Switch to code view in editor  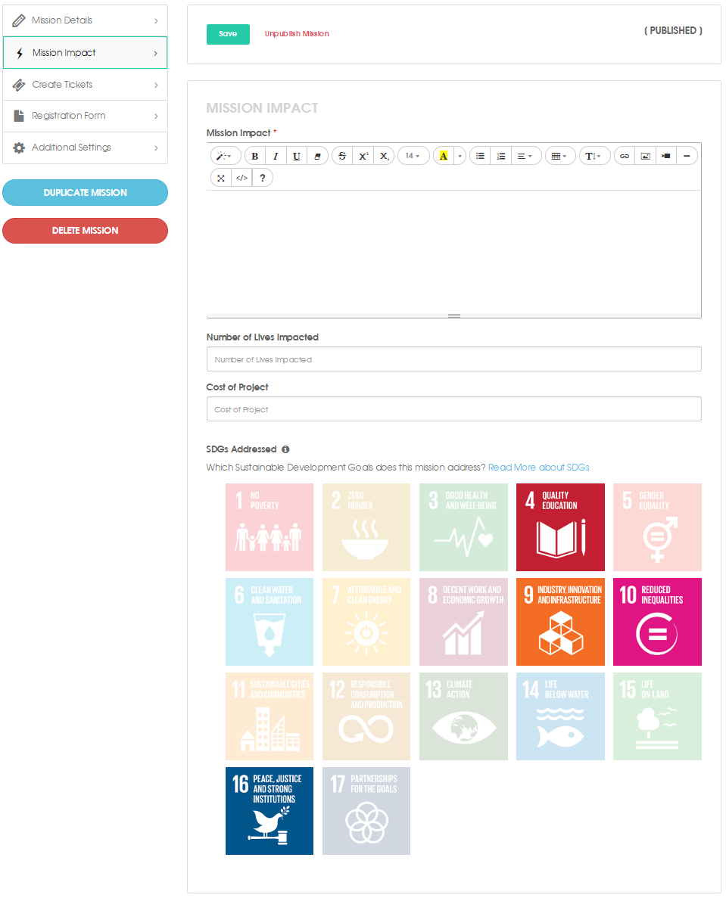pyautogui.click(x=241, y=178)
